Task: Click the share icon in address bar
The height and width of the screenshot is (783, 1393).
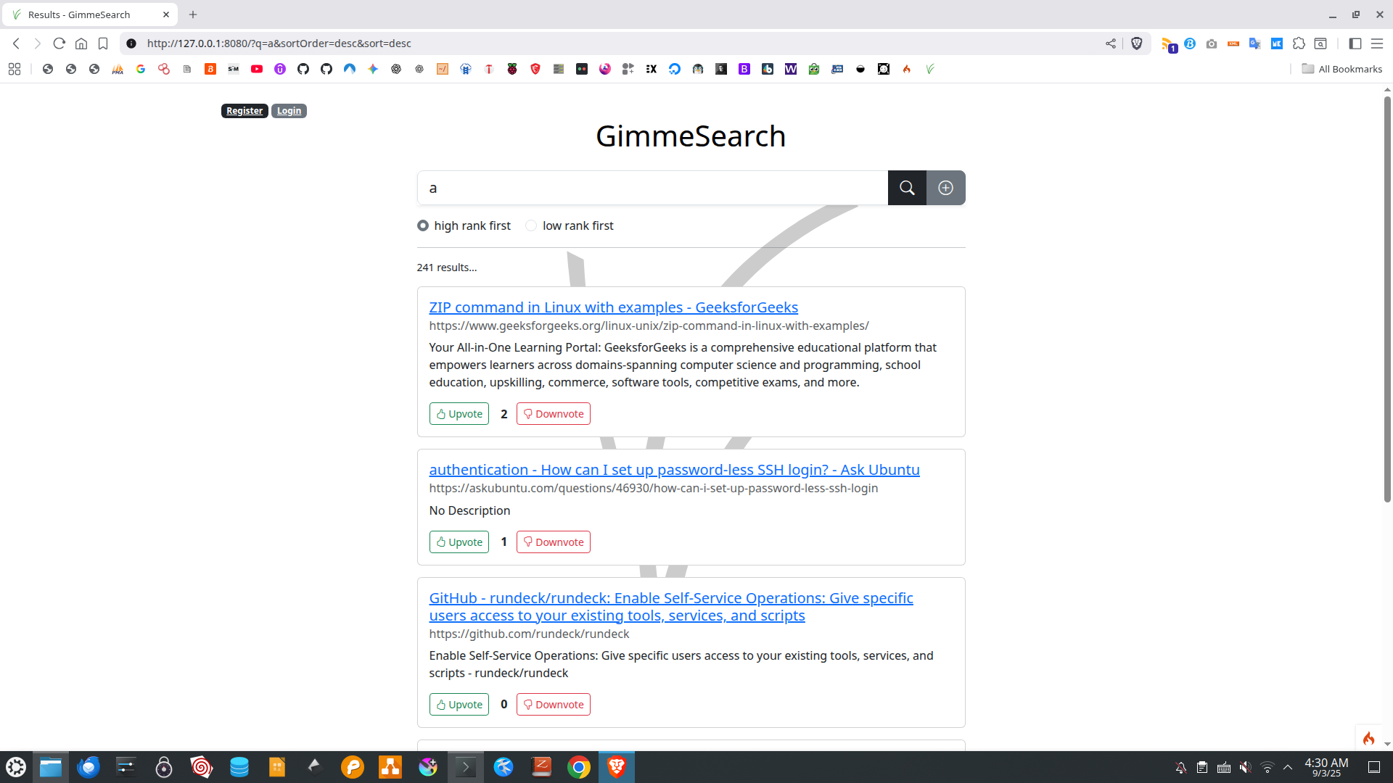Action: pos(1111,43)
